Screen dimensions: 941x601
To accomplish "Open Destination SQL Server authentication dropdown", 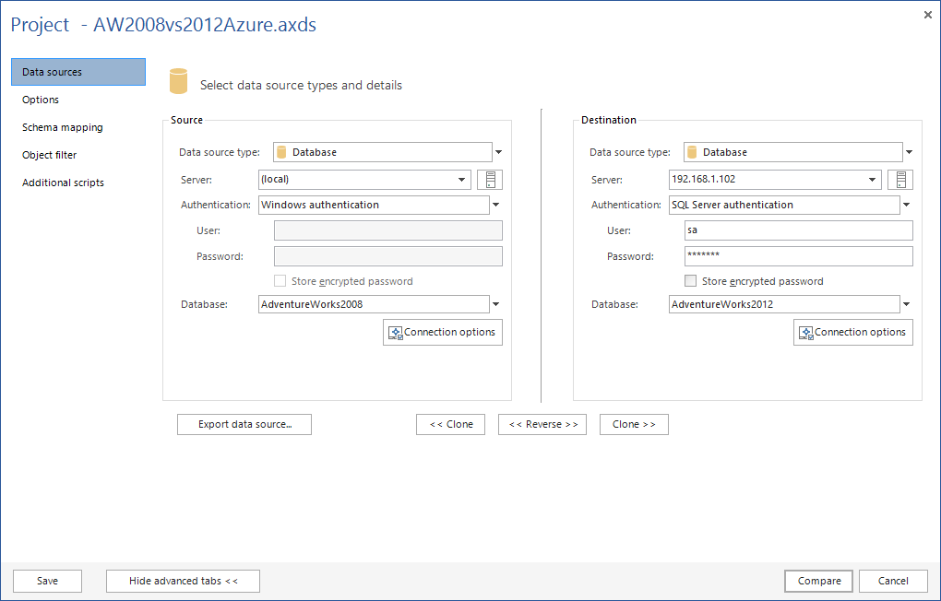I will click(906, 206).
